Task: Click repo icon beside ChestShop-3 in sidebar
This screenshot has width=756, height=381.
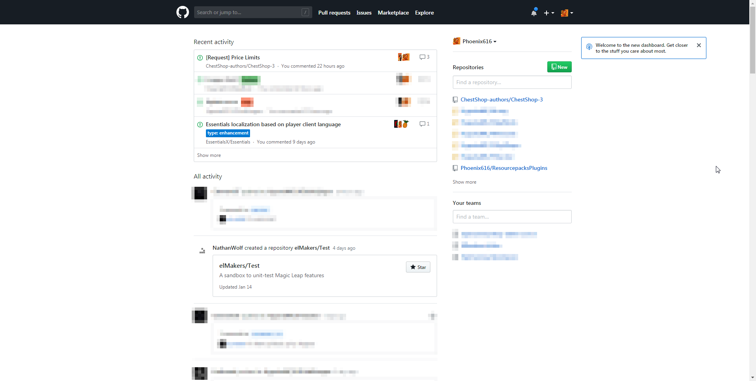Action: tap(455, 100)
